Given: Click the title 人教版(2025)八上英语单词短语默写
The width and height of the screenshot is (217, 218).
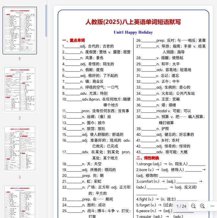Looking at the screenshot, I should click(133, 22).
